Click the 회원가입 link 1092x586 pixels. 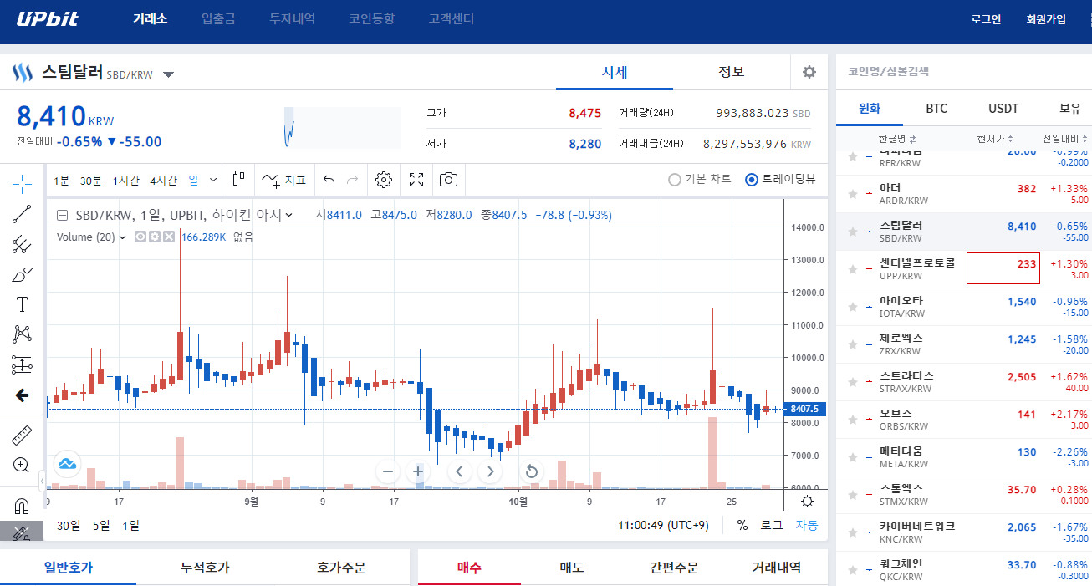click(1046, 19)
